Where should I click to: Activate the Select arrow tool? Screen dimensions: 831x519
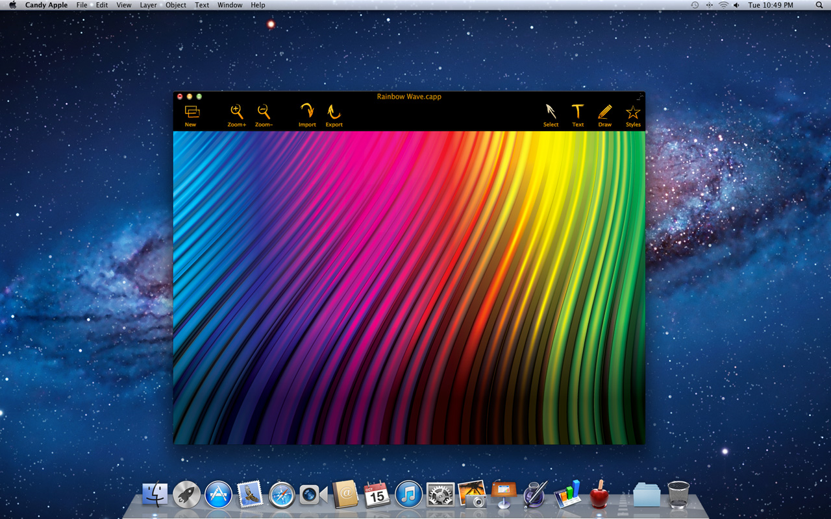click(551, 115)
